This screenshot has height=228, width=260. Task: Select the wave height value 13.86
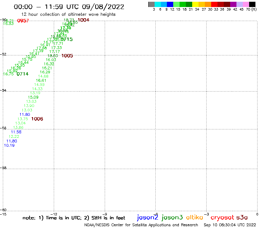18,127
